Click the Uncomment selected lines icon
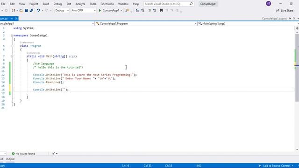299x168 pixels. tap(155, 10)
